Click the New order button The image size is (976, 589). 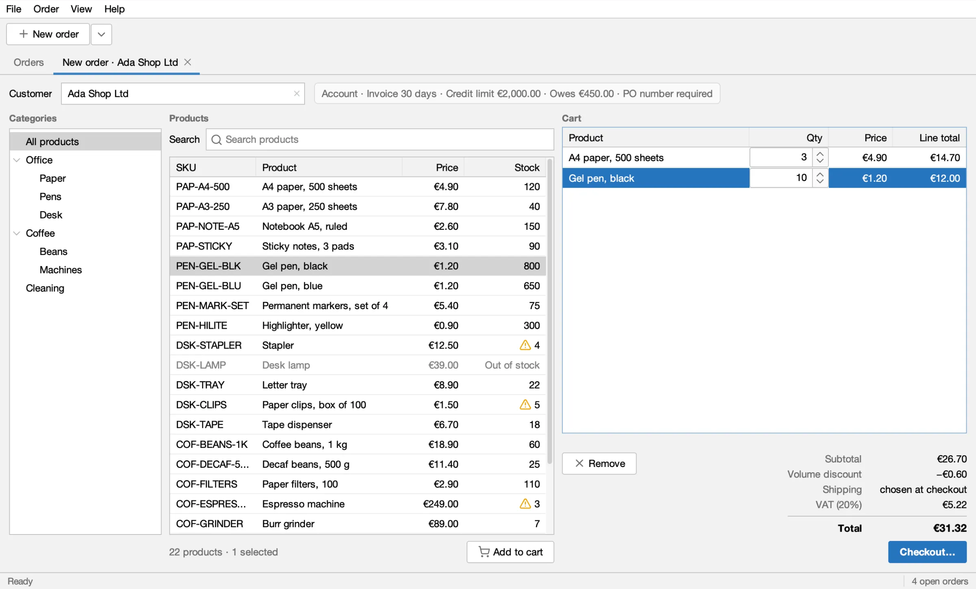coord(48,34)
